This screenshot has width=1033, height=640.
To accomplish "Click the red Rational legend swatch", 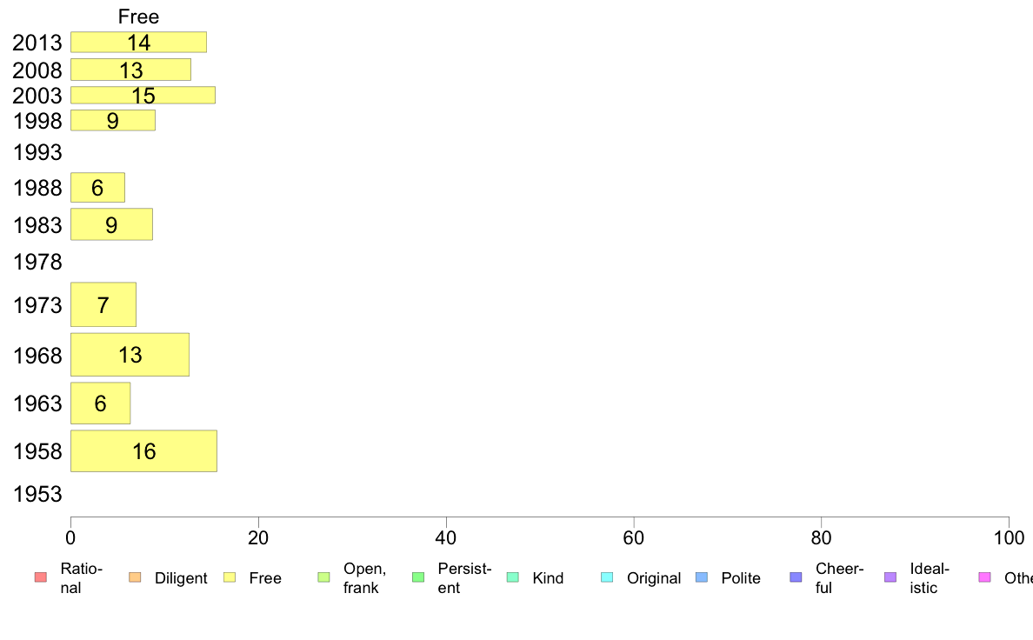I will (41, 577).
